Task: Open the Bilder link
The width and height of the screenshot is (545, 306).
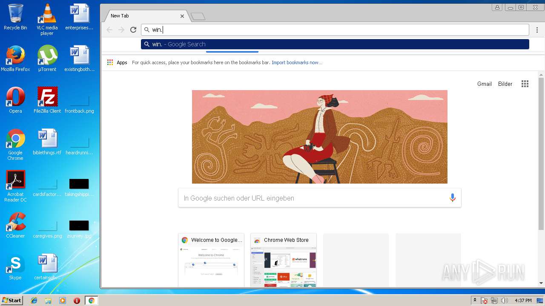Action: [505, 84]
